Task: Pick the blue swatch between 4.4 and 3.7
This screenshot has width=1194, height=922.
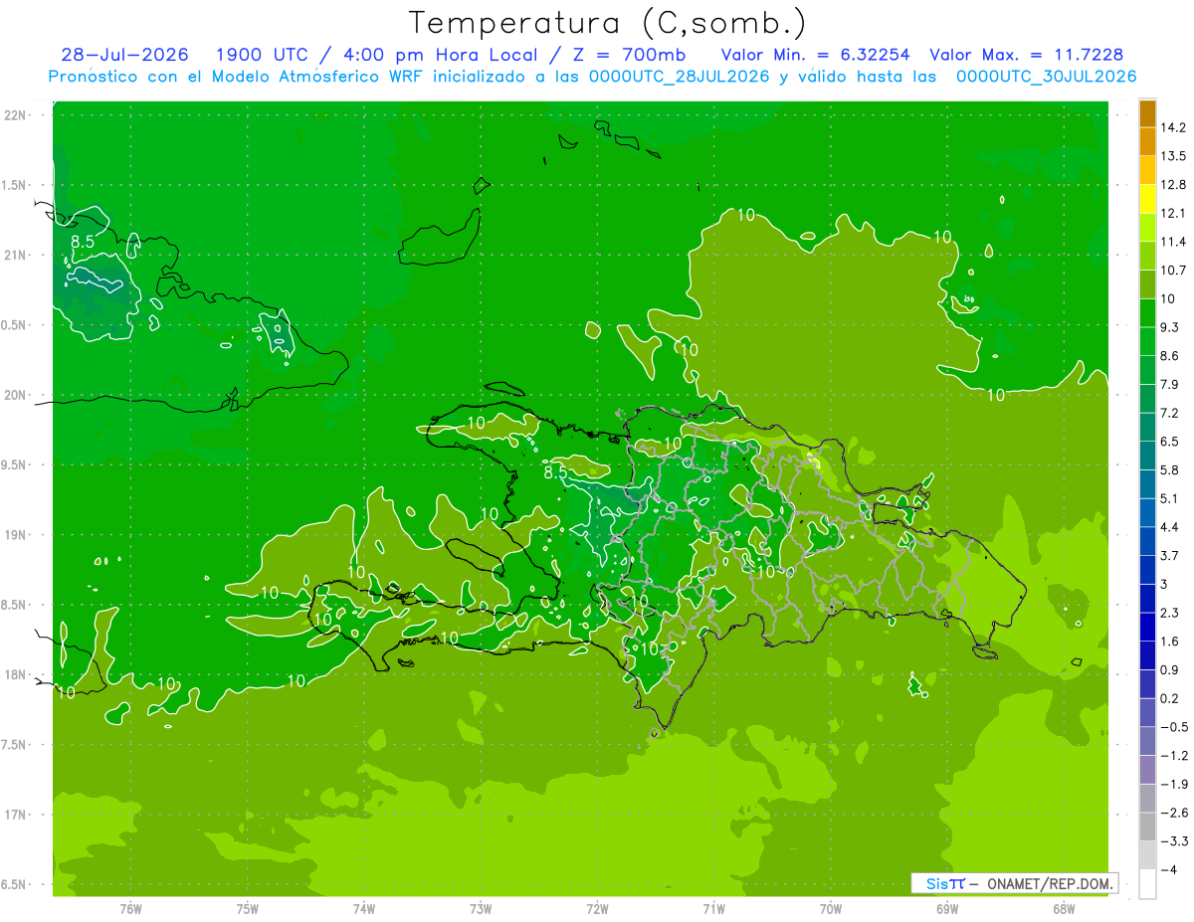Action: (x=1147, y=541)
